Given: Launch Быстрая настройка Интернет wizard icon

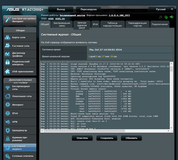Looking at the screenshot, I should pyautogui.click(x=7, y=20).
